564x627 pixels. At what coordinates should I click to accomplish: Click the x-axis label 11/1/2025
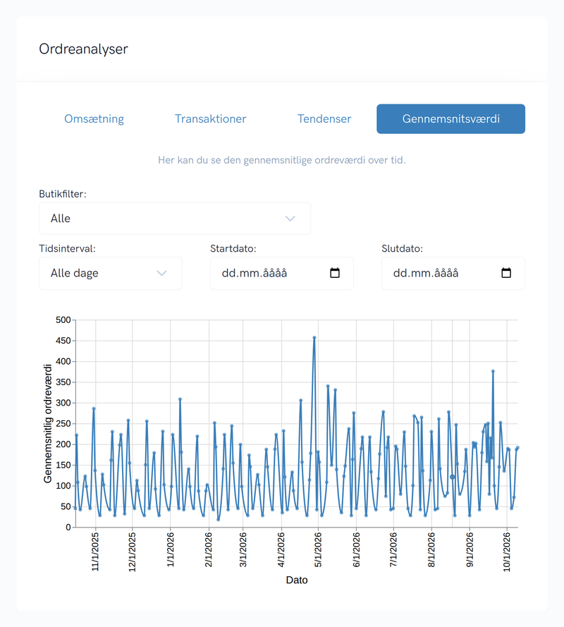pos(95,552)
